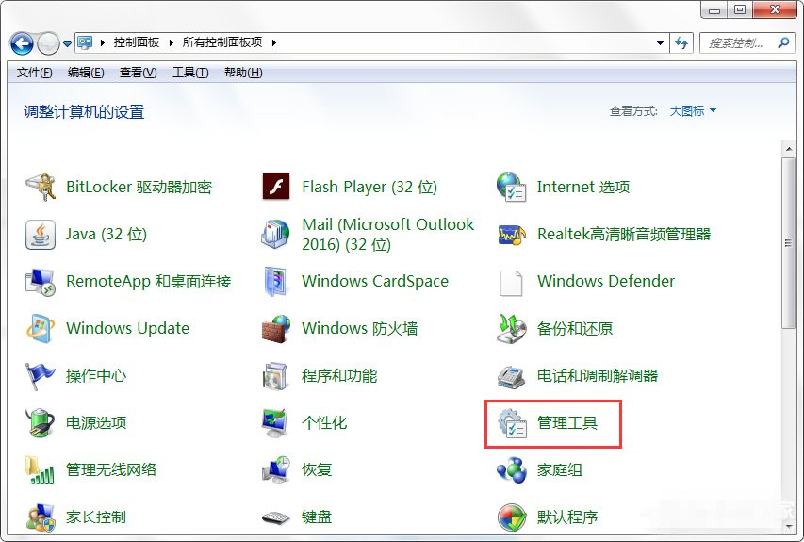The width and height of the screenshot is (804, 542).
Task: Expand the address bar history dropdown arrow
Action: click(x=660, y=43)
